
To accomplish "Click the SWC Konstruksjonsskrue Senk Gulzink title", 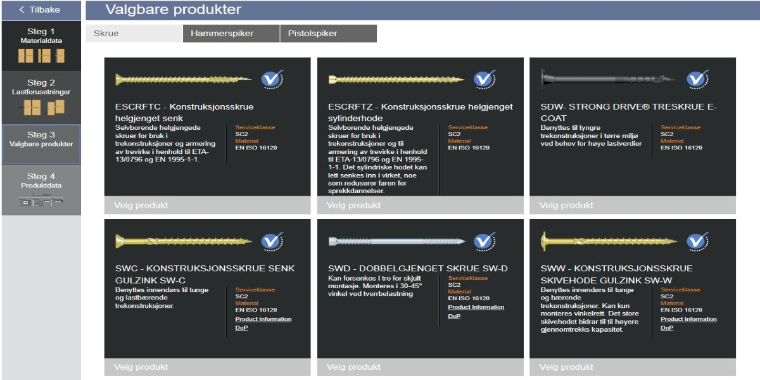I will pyautogui.click(x=205, y=274).
